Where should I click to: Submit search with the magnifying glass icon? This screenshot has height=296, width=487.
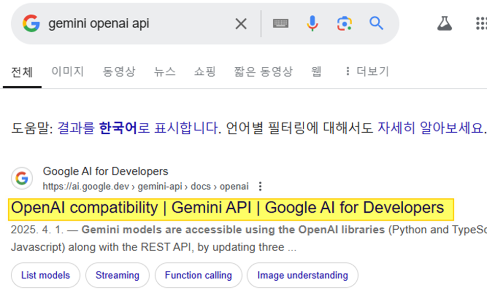coord(376,23)
